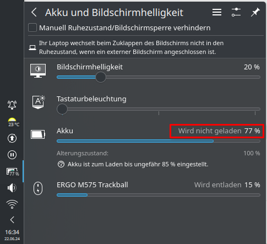Click the Akku battery icon
The image size is (267, 244).
pyautogui.click(x=38, y=134)
